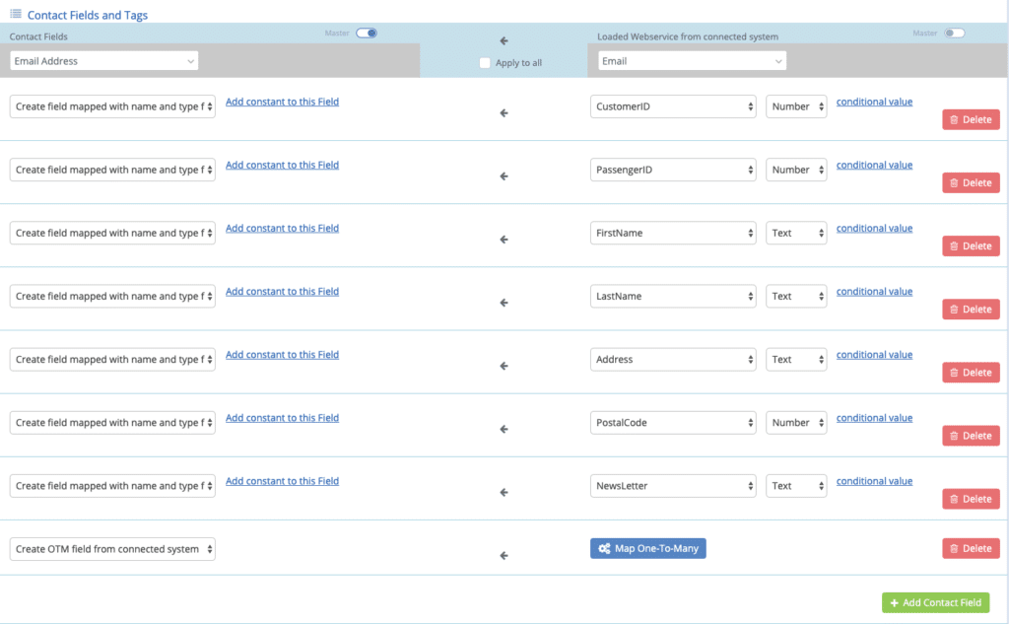Click the left arrow icon above Apply to all
This screenshot has height=624, width=1009.
[504, 40]
